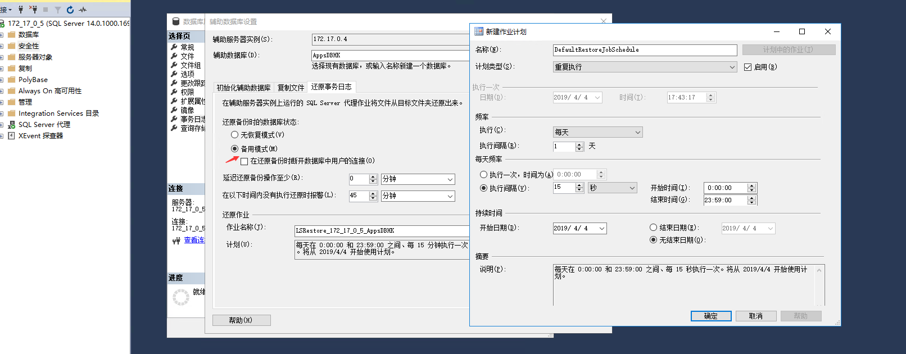Open the interval unit dropdown showing 秒
This screenshot has width=906, height=354.
pyautogui.click(x=612, y=188)
